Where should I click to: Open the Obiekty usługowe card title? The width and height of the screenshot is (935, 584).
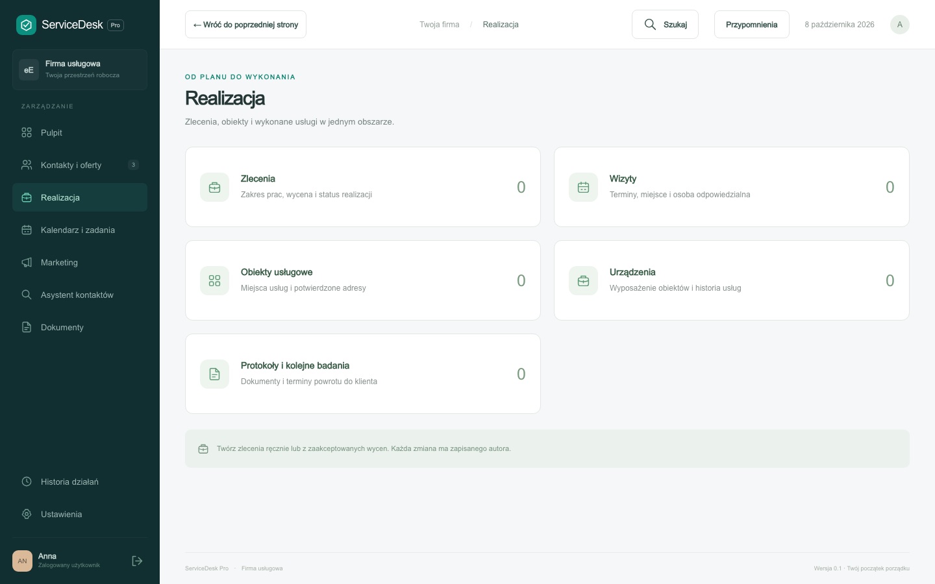277,272
